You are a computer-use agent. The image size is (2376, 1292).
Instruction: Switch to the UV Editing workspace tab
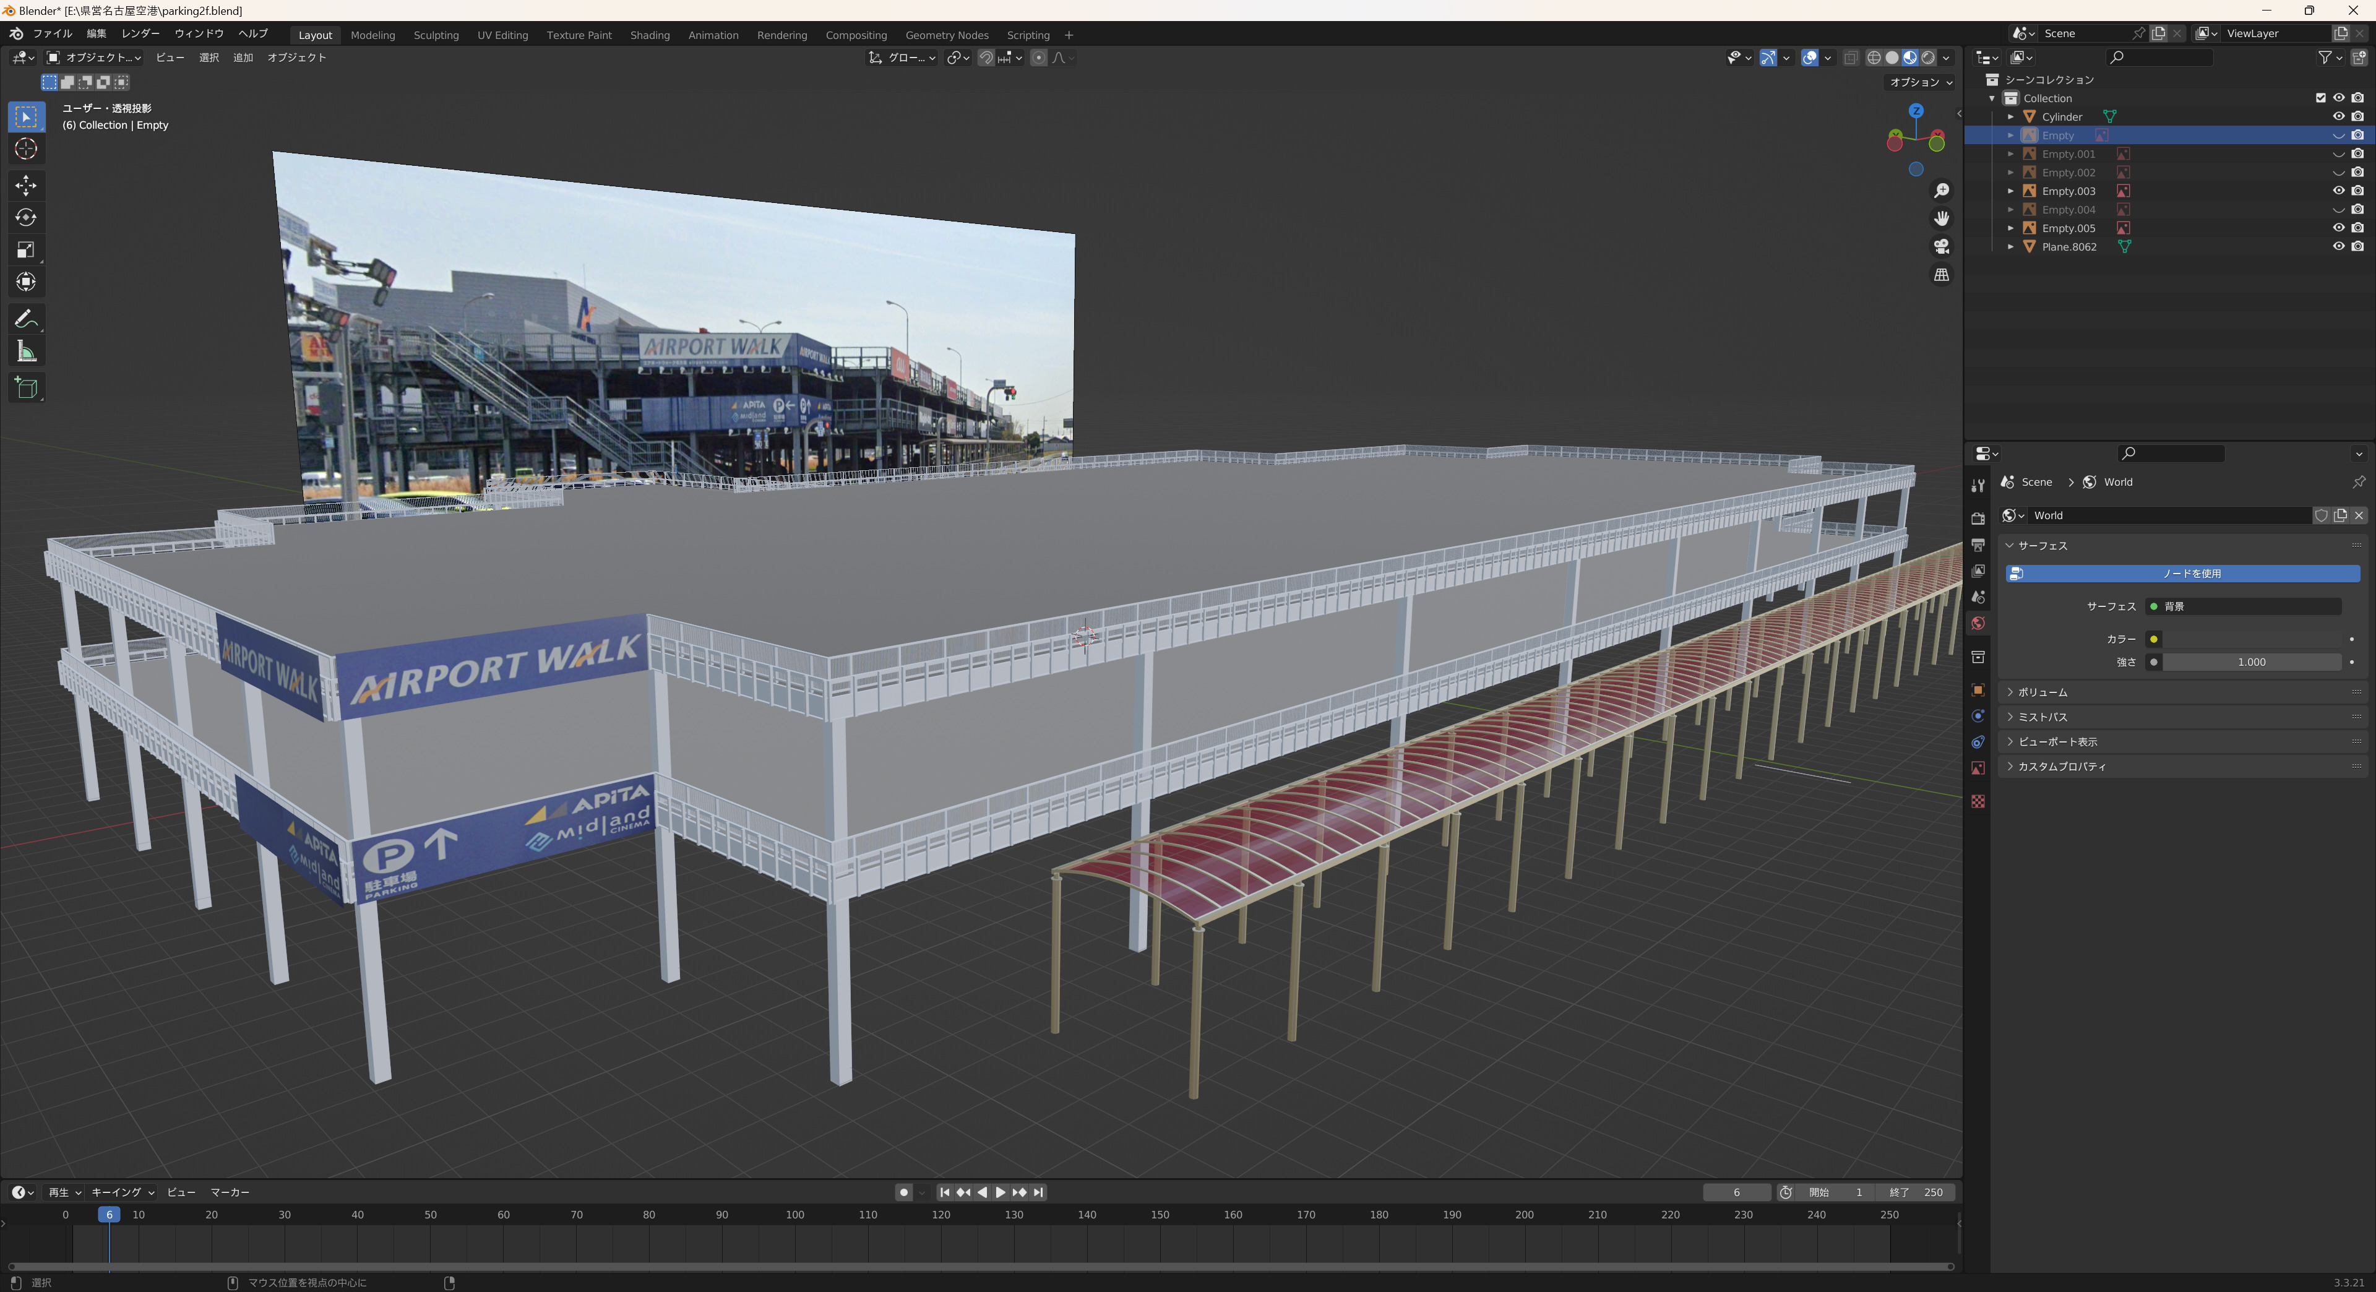tap(502, 35)
